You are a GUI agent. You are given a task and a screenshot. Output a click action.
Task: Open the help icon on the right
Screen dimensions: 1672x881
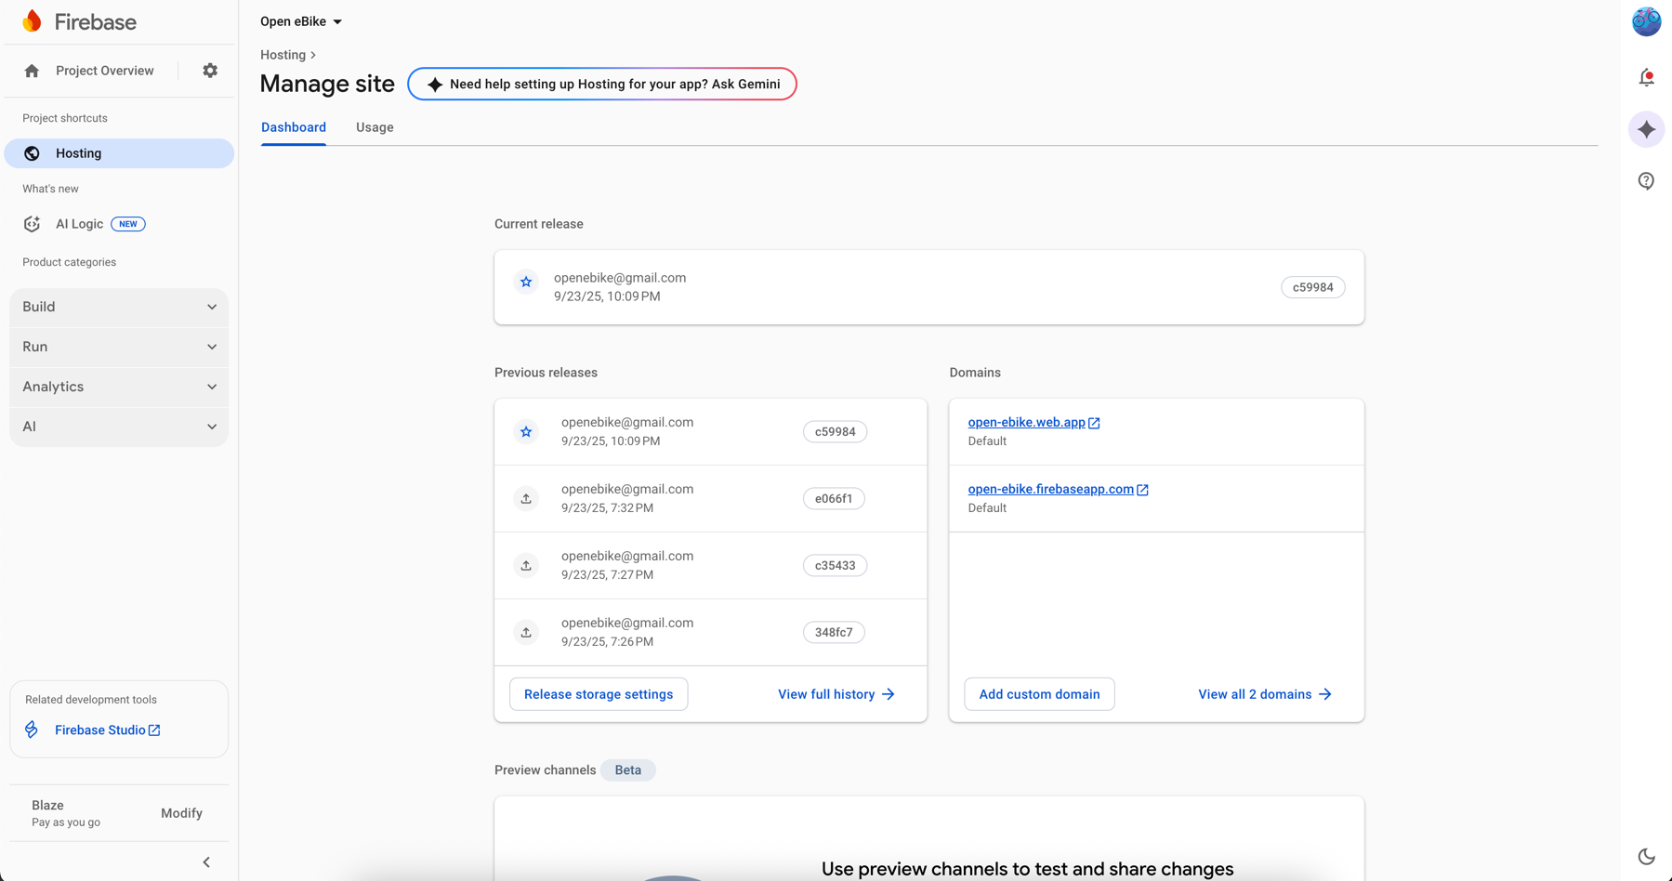1646,180
